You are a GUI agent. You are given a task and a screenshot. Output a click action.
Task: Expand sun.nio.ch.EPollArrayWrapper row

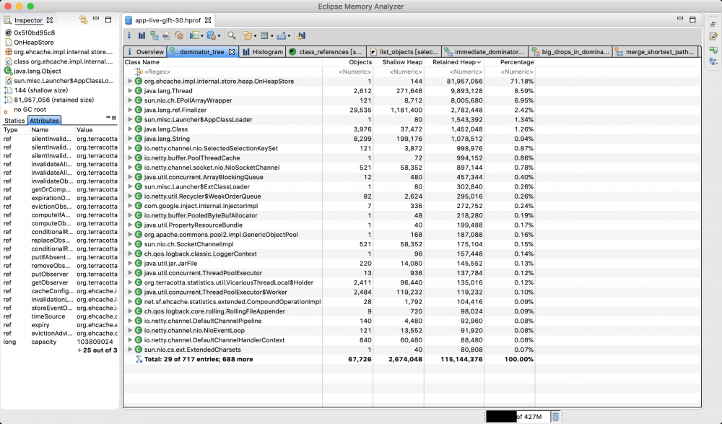coord(130,100)
